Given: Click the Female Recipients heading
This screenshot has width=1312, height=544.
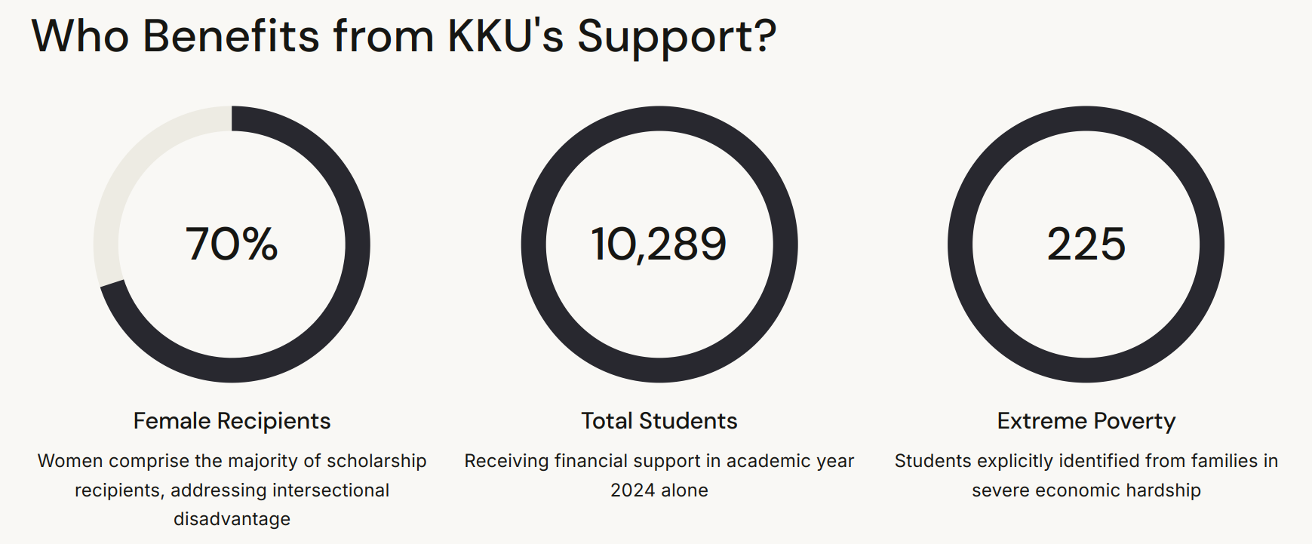Looking at the screenshot, I should pos(232,421).
